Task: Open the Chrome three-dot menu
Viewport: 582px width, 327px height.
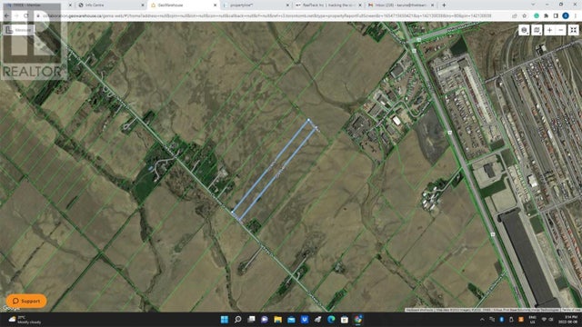Action: coord(575,16)
